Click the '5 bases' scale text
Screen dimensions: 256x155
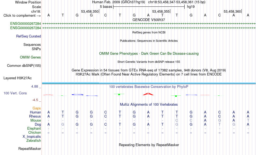click(x=106, y=7)
